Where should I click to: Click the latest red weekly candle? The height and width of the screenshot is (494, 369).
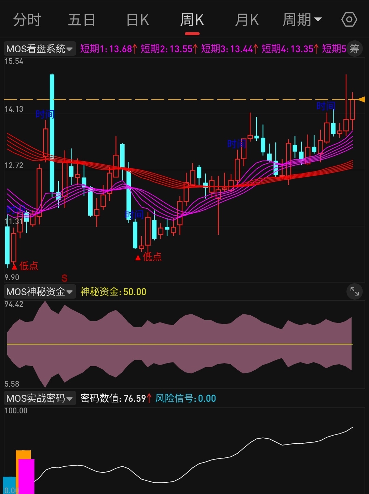click(x=352, y=109)
